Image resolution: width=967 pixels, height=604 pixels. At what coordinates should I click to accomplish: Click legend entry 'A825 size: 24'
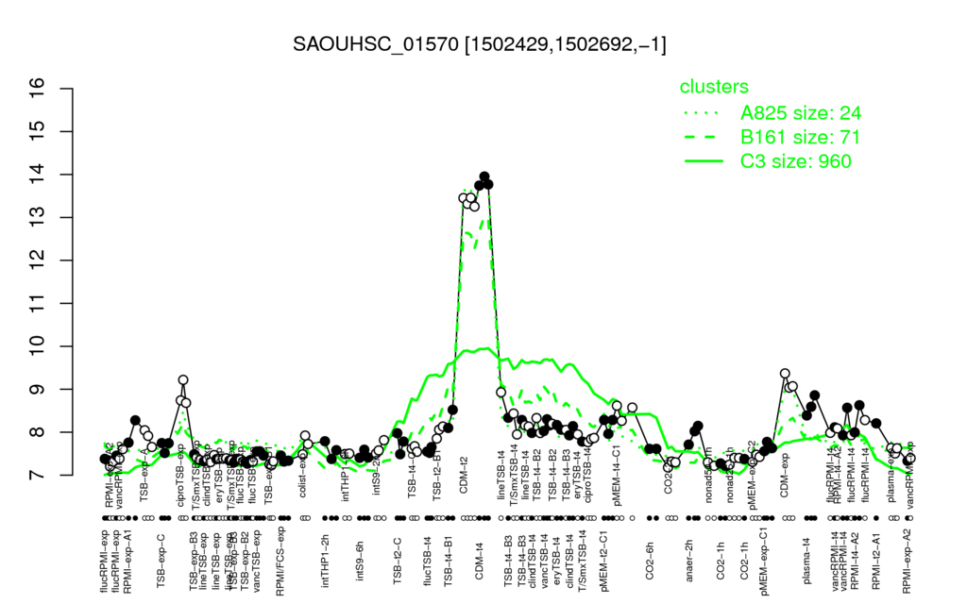801,113
